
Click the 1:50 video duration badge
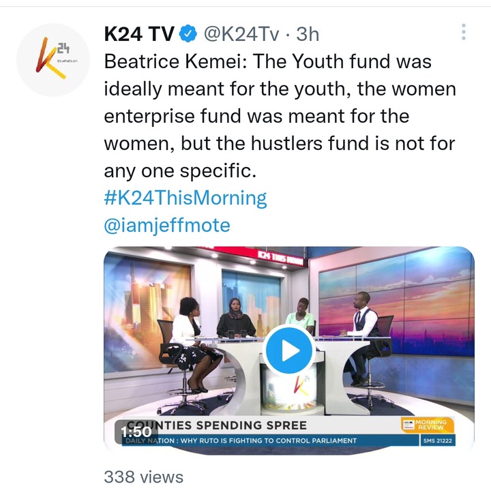[x=136, y=432]
